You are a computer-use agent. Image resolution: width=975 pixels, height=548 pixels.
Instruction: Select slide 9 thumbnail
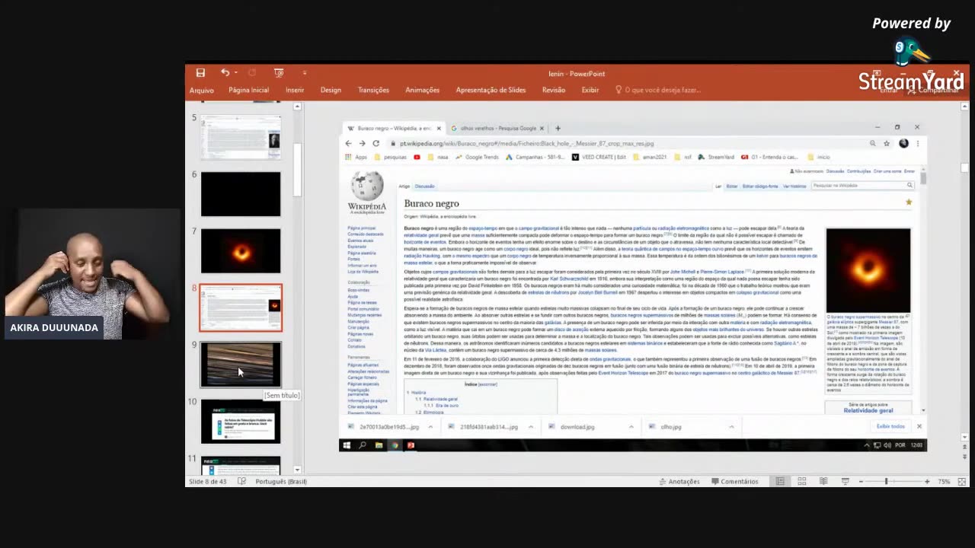[x=241, y=364]
